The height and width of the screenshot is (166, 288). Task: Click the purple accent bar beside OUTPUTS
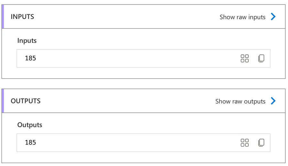[x=3, y=101]
